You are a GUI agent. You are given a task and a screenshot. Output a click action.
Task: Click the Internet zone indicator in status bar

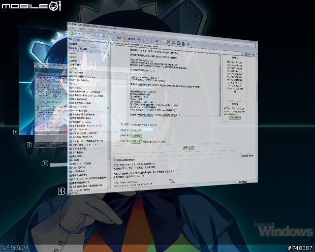(243, 182)
